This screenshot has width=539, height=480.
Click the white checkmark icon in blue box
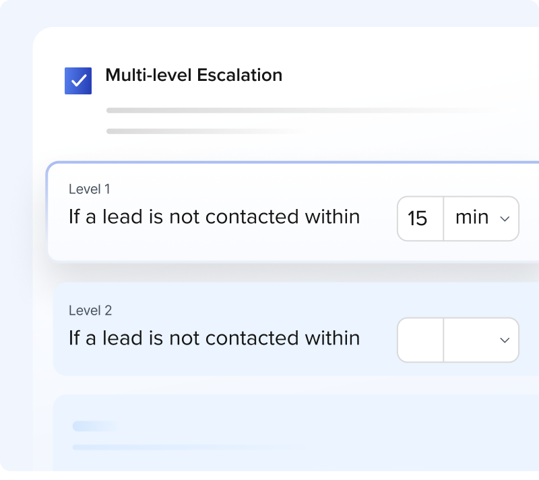click(x=78, y=81)
